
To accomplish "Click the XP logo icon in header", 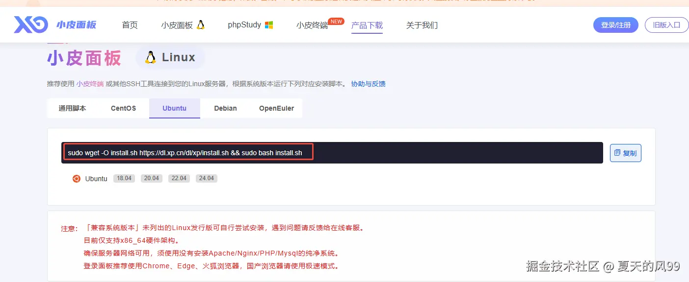I will tap(30, 24).
